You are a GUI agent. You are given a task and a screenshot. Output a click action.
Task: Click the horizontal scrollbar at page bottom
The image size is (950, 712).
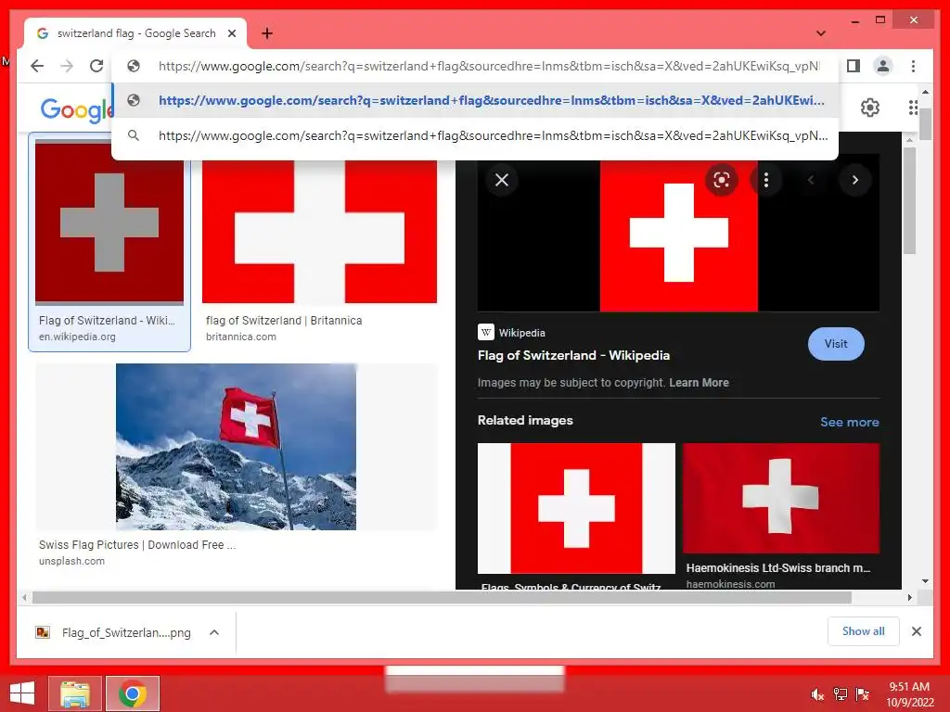[442, 598]
